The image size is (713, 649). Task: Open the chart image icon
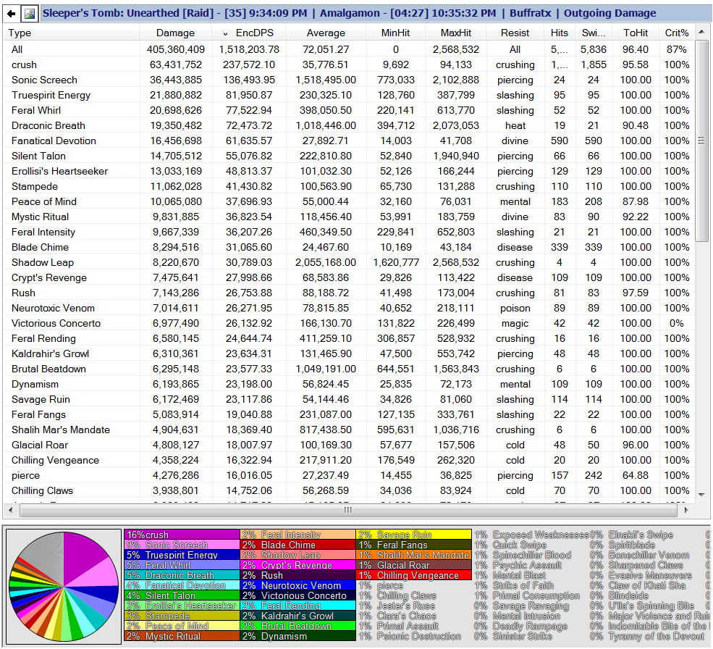point(30,14)
